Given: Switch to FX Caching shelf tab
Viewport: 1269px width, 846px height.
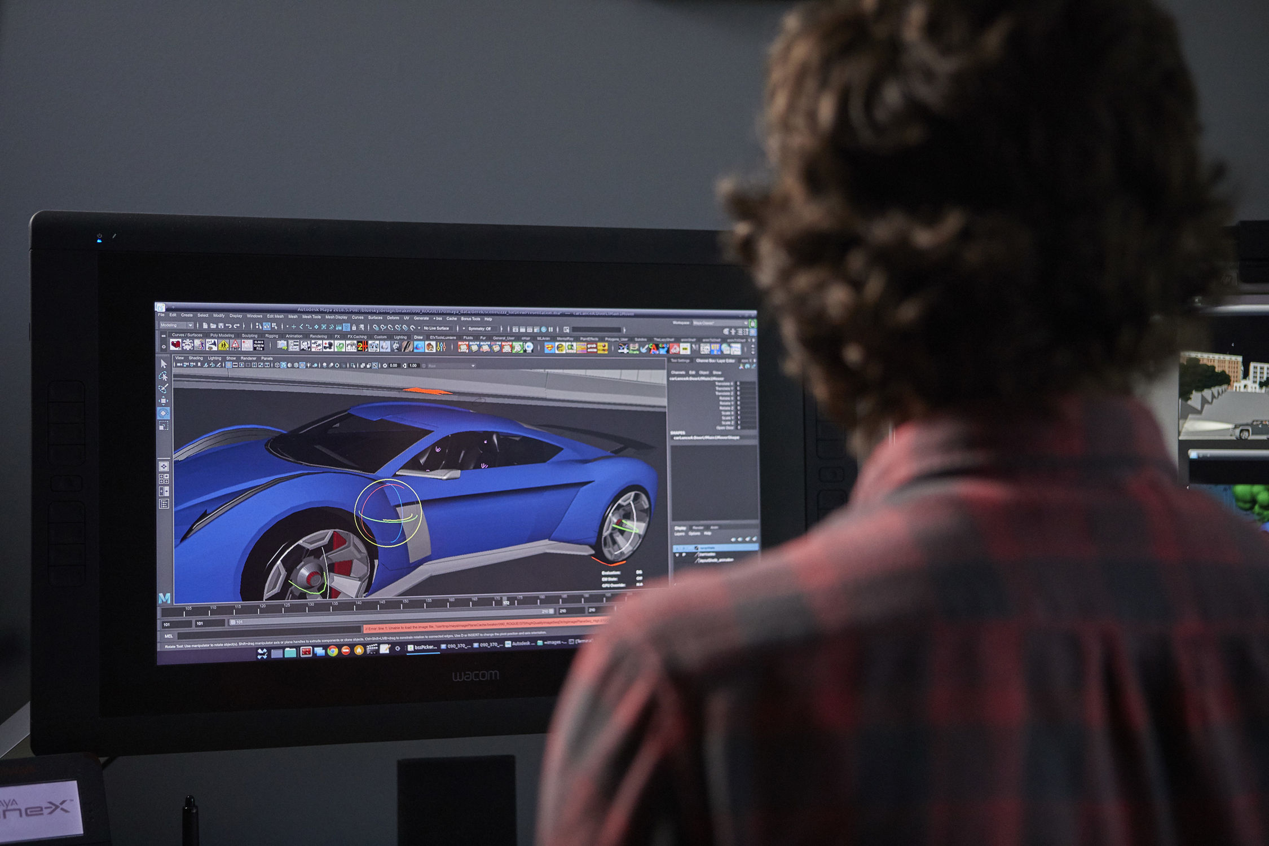Looking at the screenshot, I should click(x=357, y=337).
